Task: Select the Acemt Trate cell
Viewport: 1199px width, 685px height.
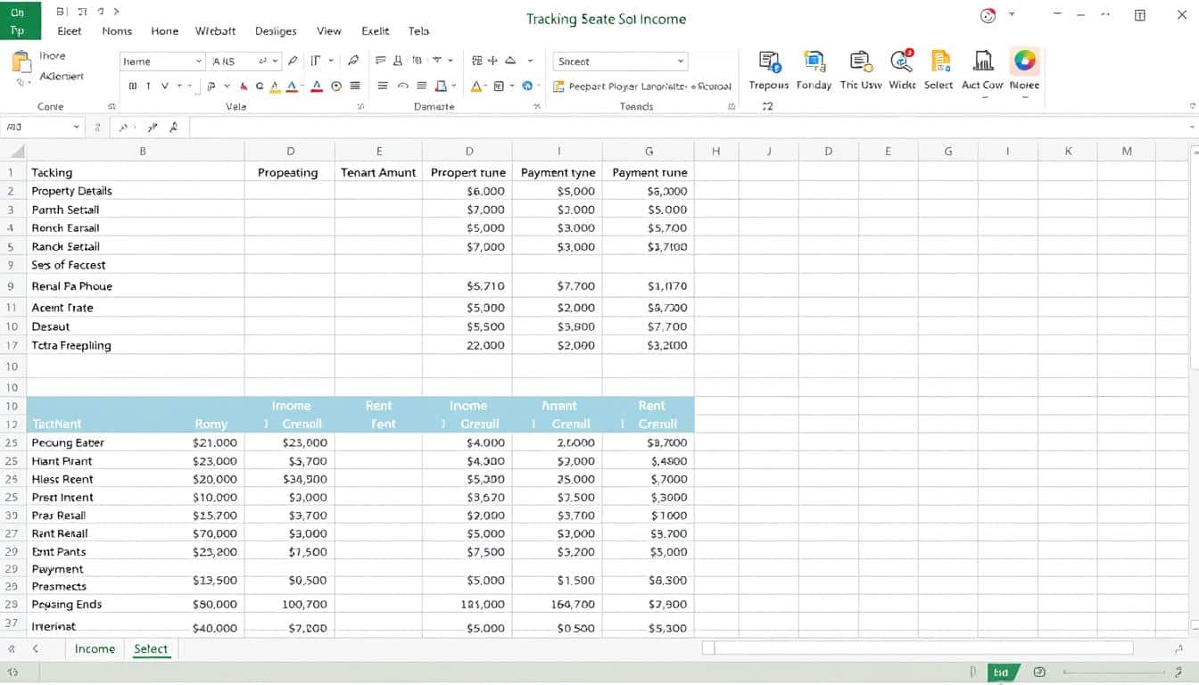Action: [136, 308]
